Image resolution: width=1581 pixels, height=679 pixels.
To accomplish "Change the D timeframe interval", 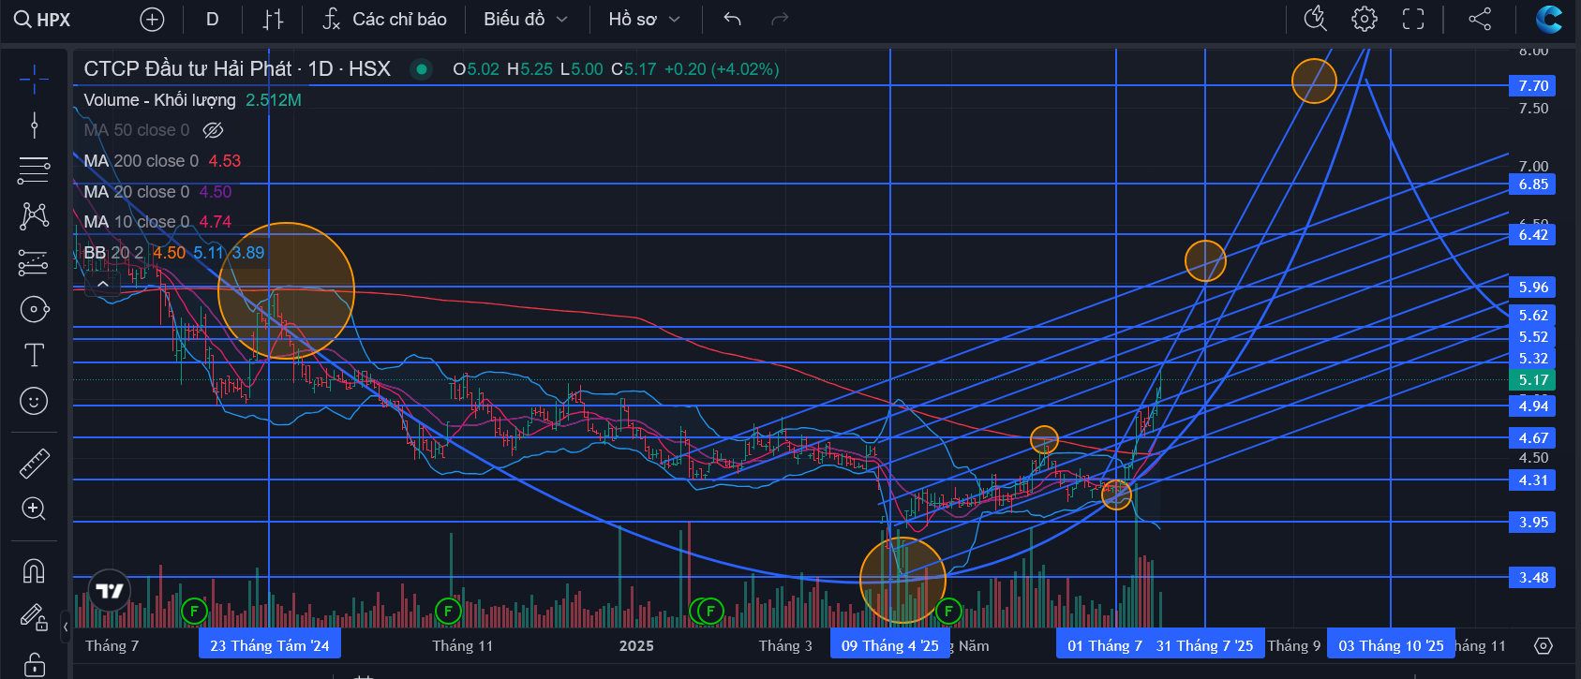I will [x=213, y=20].
